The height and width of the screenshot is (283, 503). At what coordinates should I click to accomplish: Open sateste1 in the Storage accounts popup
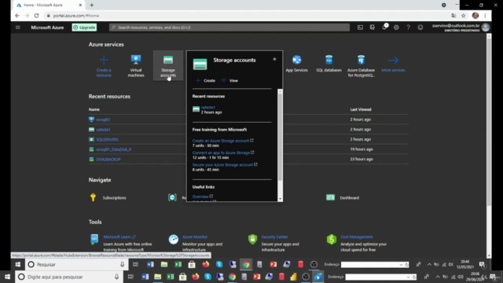click(207, 108)
